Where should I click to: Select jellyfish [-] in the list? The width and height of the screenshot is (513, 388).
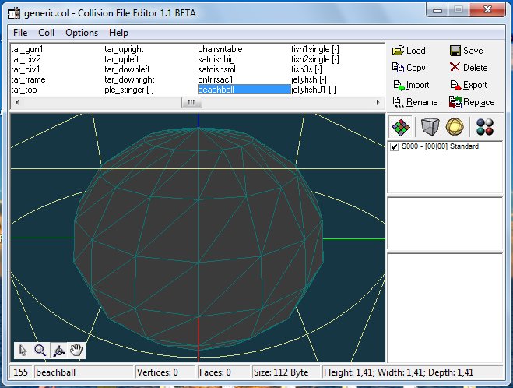[x=309, y=79]
